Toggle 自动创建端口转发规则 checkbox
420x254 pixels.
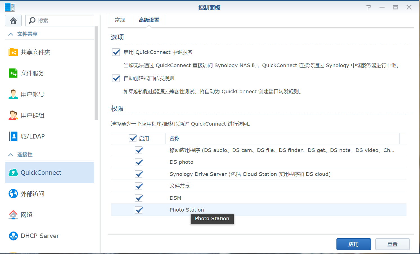[116, 78]
